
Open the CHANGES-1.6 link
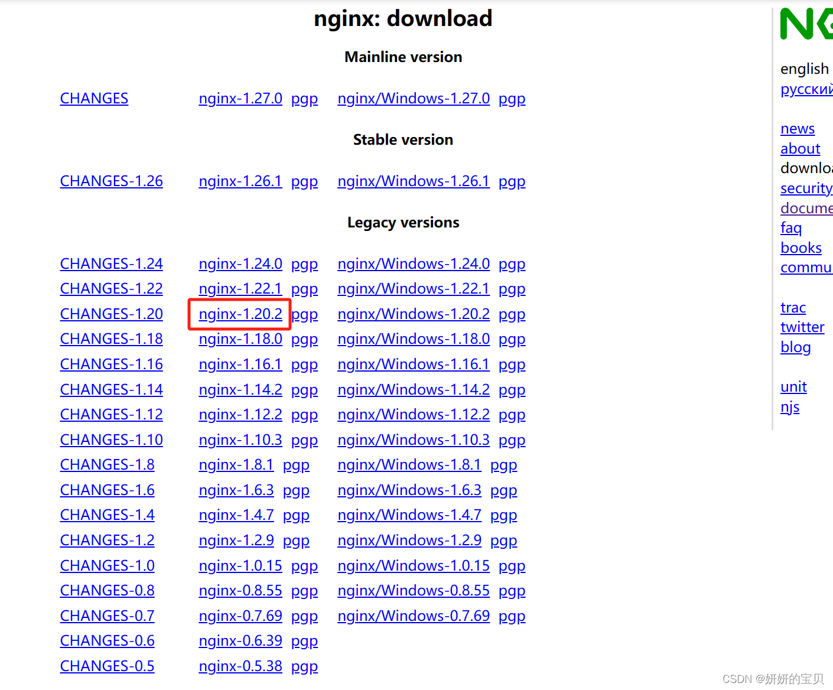pyautogui.click(x=108, y=490)
